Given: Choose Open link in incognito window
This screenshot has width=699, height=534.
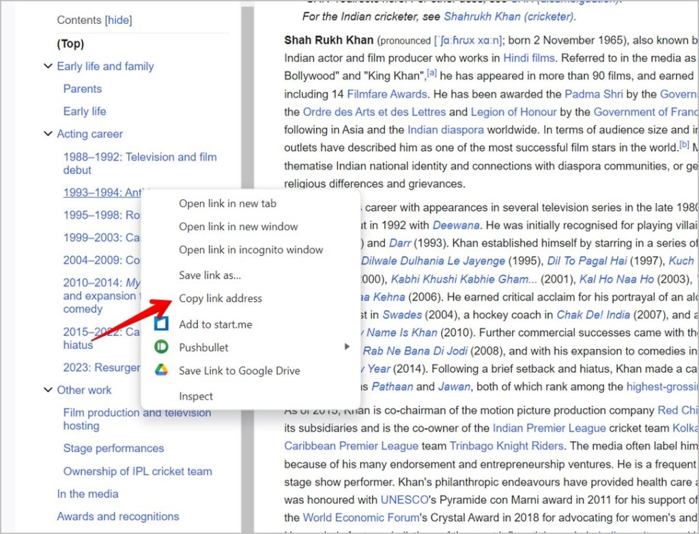Looking at the screenshot, I should [251, 250].
